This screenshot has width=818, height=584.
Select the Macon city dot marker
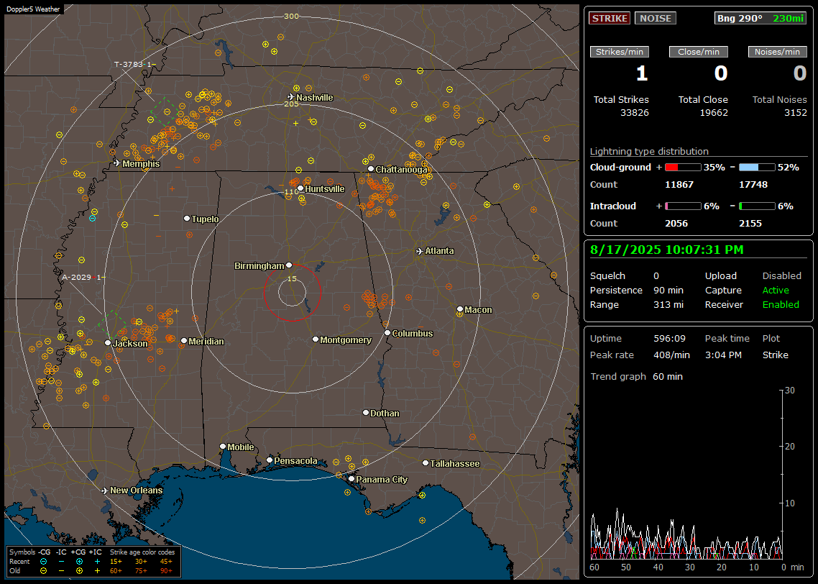[459, 309]
